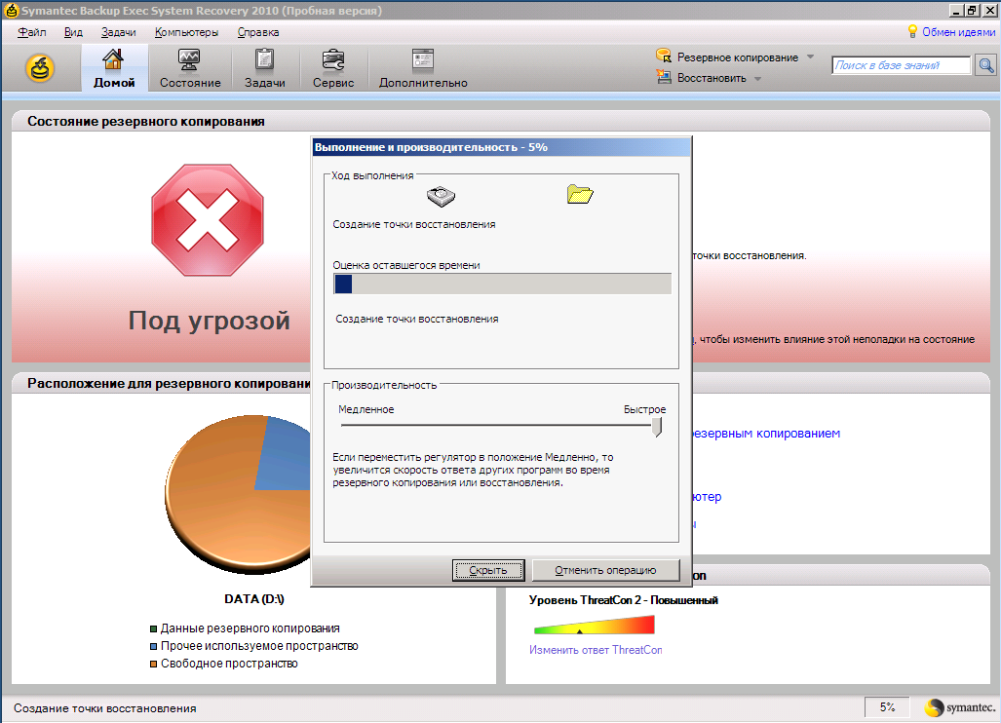Click the lightbulb icon beside Обмен идеями

pyautogui.click(x=912, y=31)
